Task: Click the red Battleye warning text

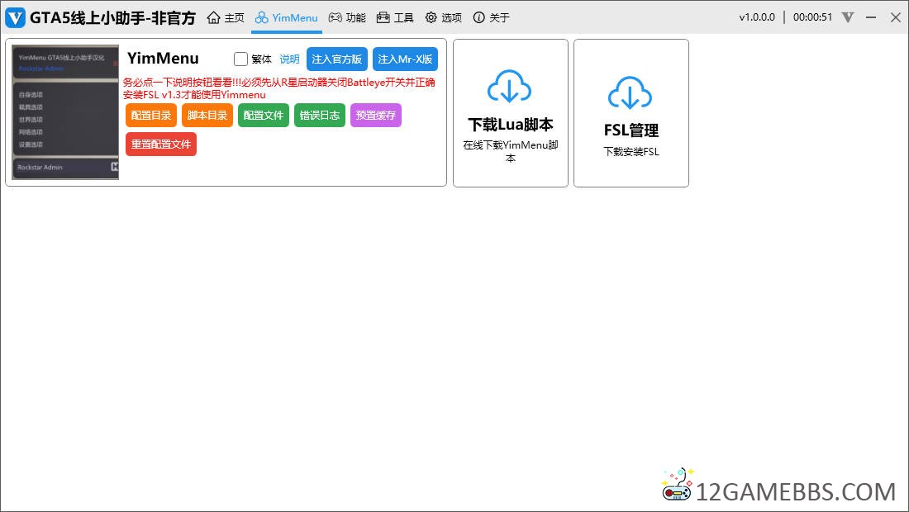Action: 278,88
